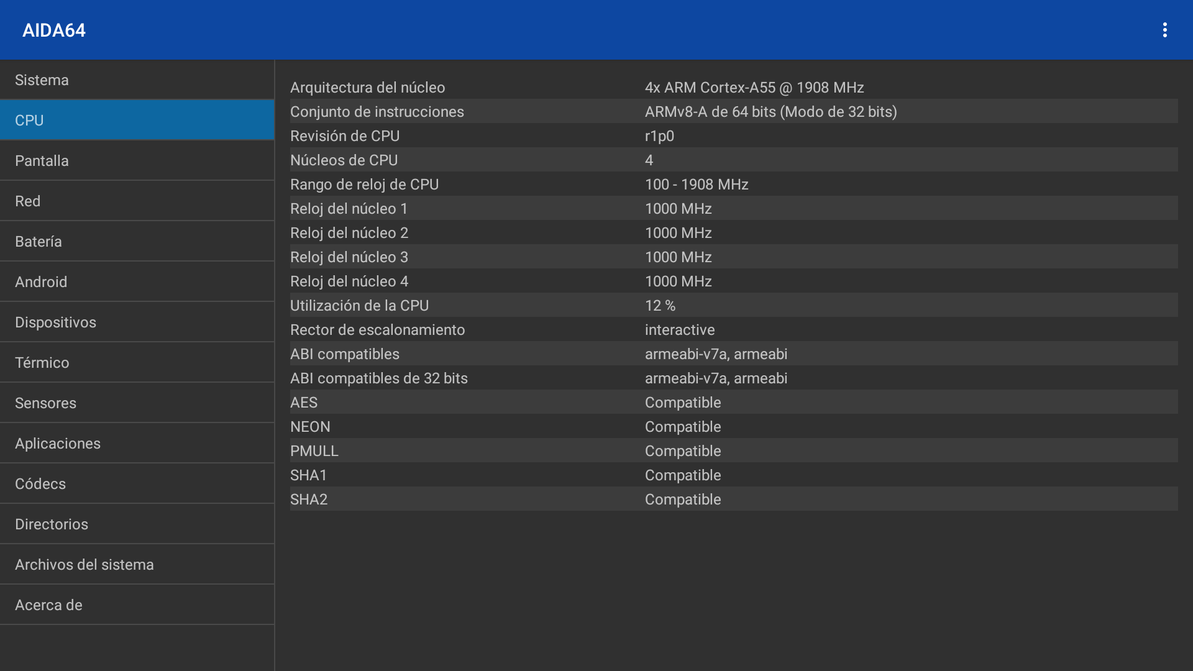Open the Térmico temperatures page
The height and width of the screenshot is (671, 1193).
[x=137, y=363]
